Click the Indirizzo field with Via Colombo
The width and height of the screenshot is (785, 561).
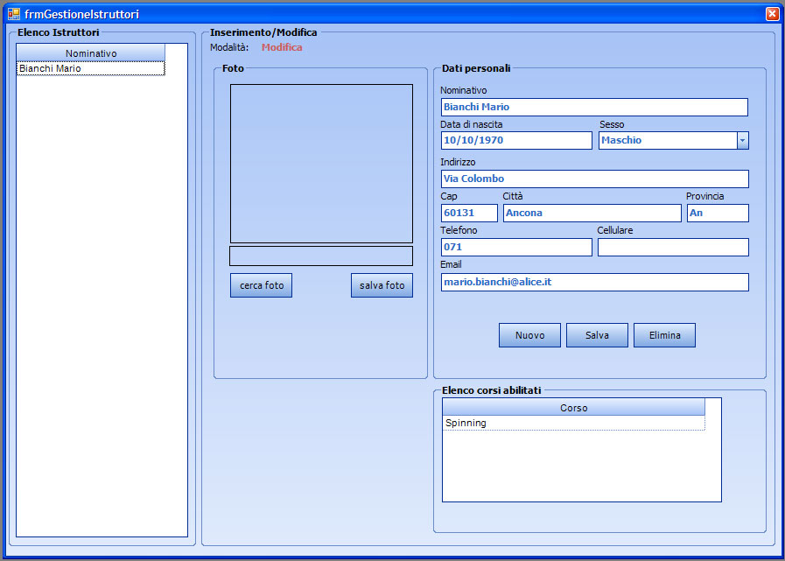coord(593,179)
